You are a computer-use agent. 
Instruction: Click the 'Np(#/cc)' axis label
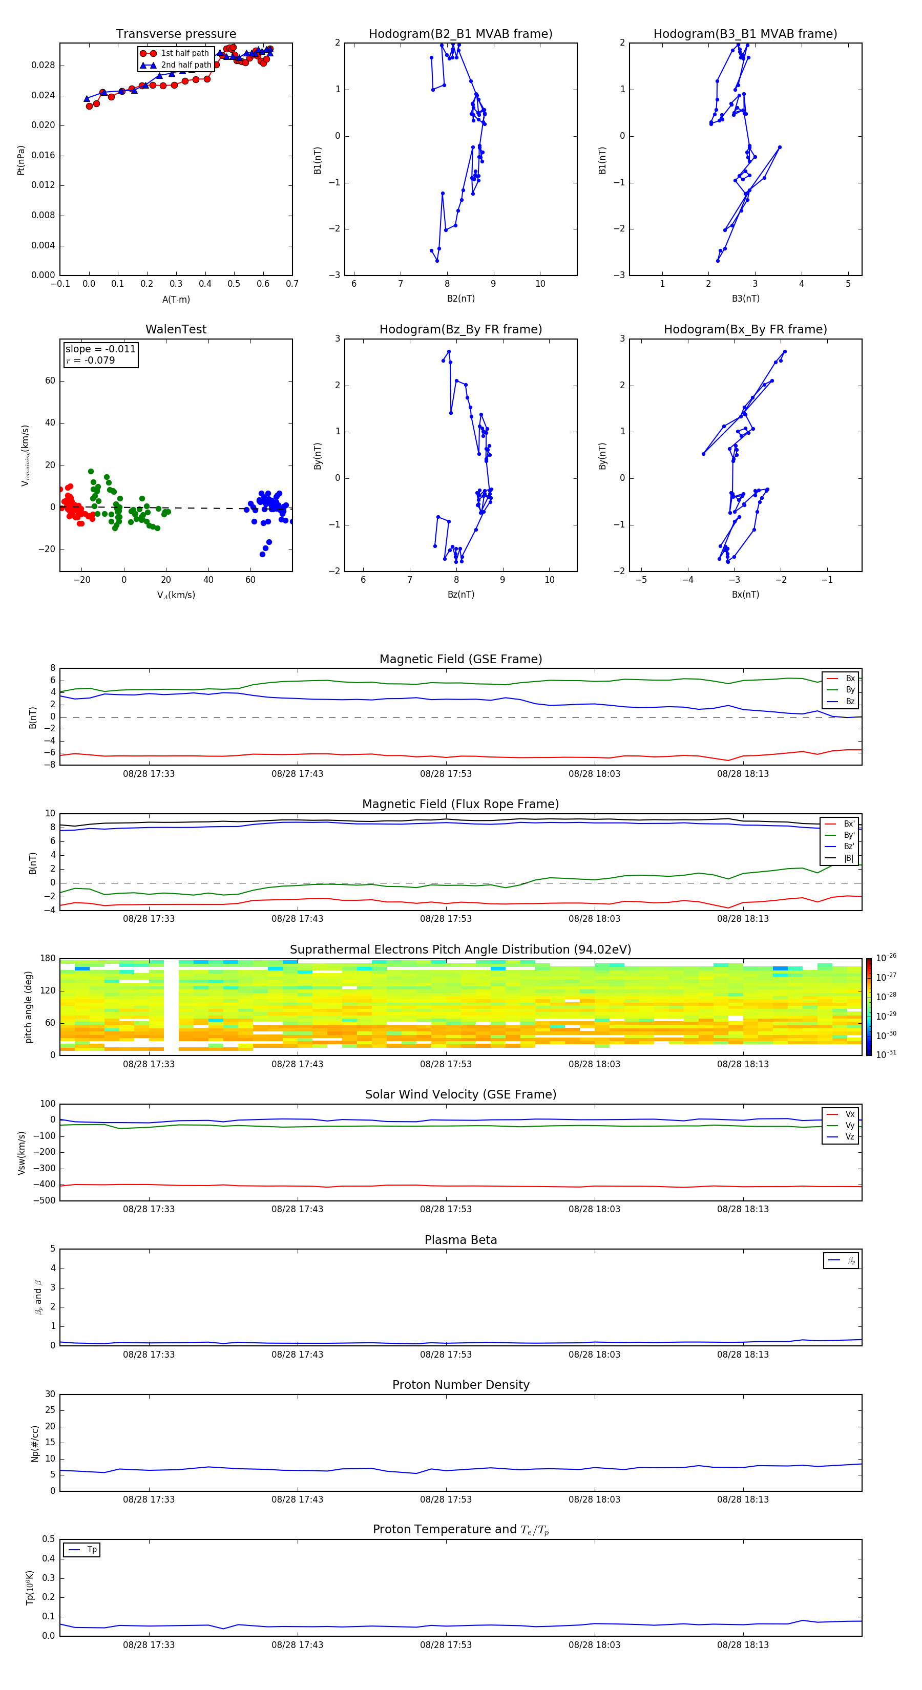tap(35, 1443)
